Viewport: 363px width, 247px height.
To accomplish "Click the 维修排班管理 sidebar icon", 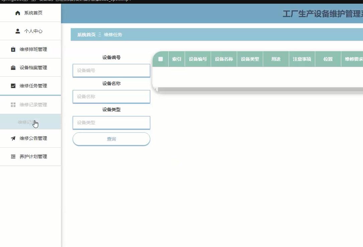I will click(x=13, y=49).
